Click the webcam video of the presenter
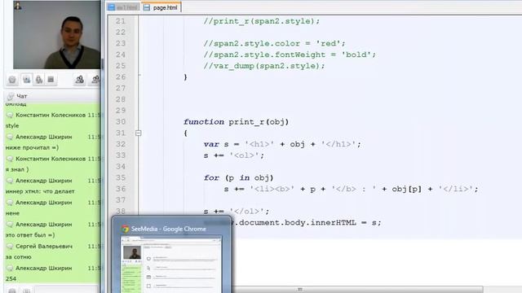522x293 pixels. coord(56,35)
